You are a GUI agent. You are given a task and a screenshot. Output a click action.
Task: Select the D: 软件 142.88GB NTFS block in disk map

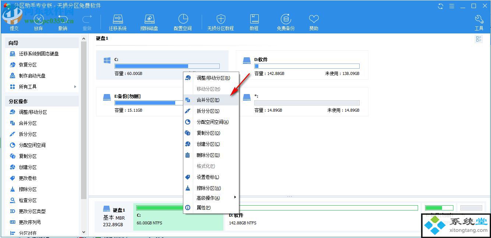(323, 217)
